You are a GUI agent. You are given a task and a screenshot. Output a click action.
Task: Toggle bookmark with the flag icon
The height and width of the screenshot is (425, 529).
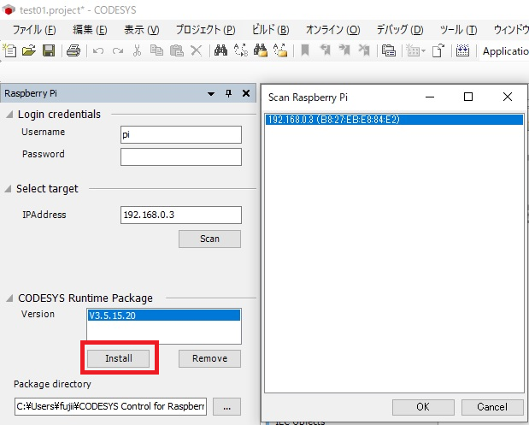(x=305, y=50)
